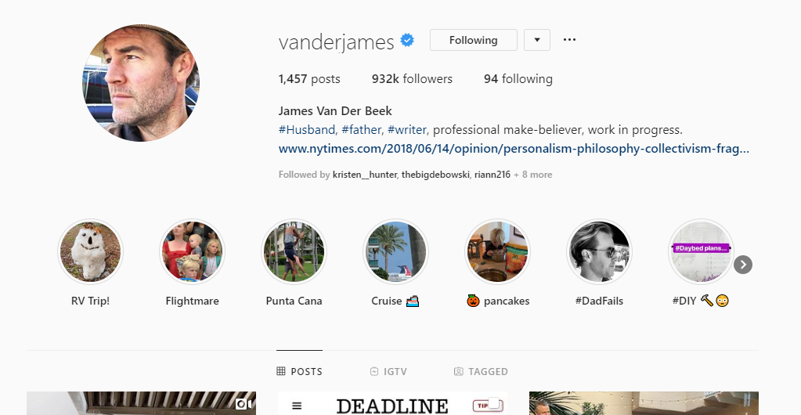Viewport: 801px width, 415px height.
Task: Show next highlights with right chevron
Action: click(743, 265)
